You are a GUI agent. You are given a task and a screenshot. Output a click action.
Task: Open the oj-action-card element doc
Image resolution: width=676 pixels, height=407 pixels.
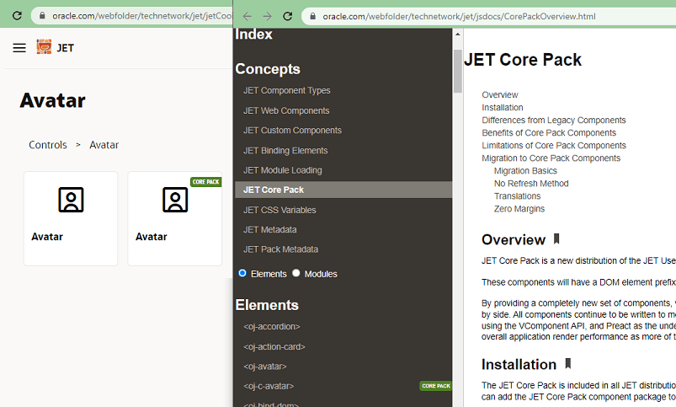(274, 347)
